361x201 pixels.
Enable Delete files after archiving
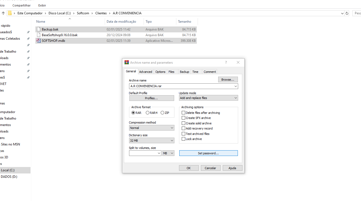click(184, 113)
